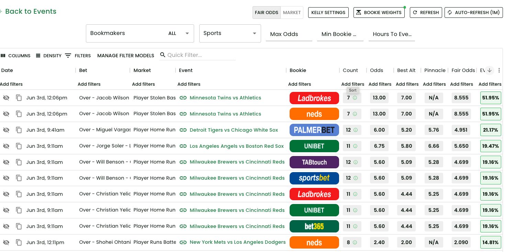Open Manage Filter Models
505x252 pixels.
pyautogui.click(x=126, y=56)
